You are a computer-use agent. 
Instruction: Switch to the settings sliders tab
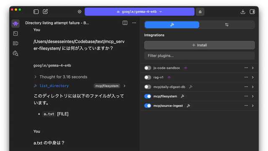click(x=227, y=25)
